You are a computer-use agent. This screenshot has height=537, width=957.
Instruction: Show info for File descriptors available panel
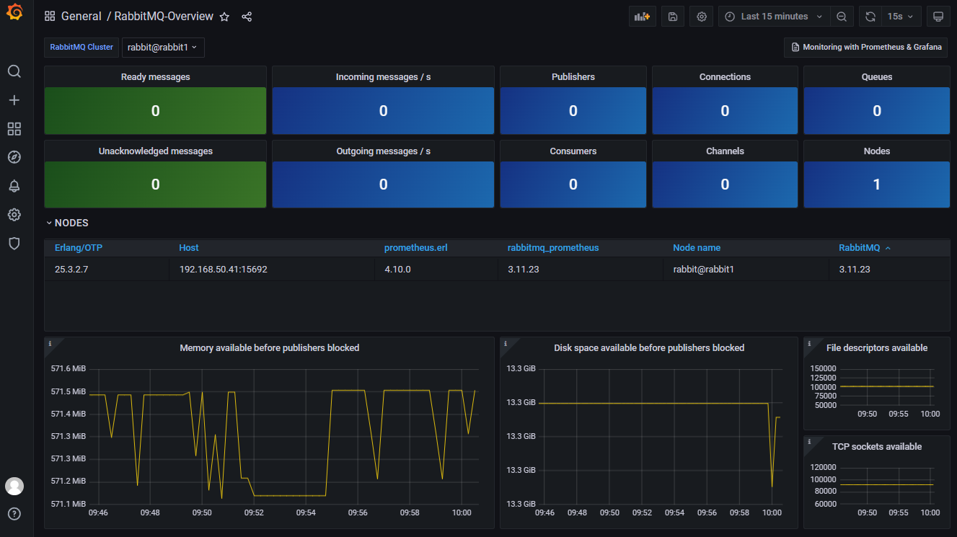point(809,344)
